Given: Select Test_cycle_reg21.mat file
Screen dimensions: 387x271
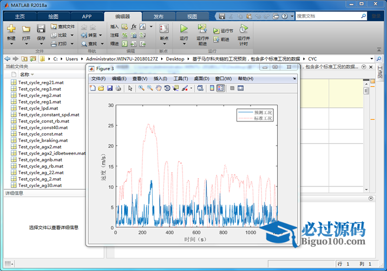Looking at the screenshot, I should point(41,82).
